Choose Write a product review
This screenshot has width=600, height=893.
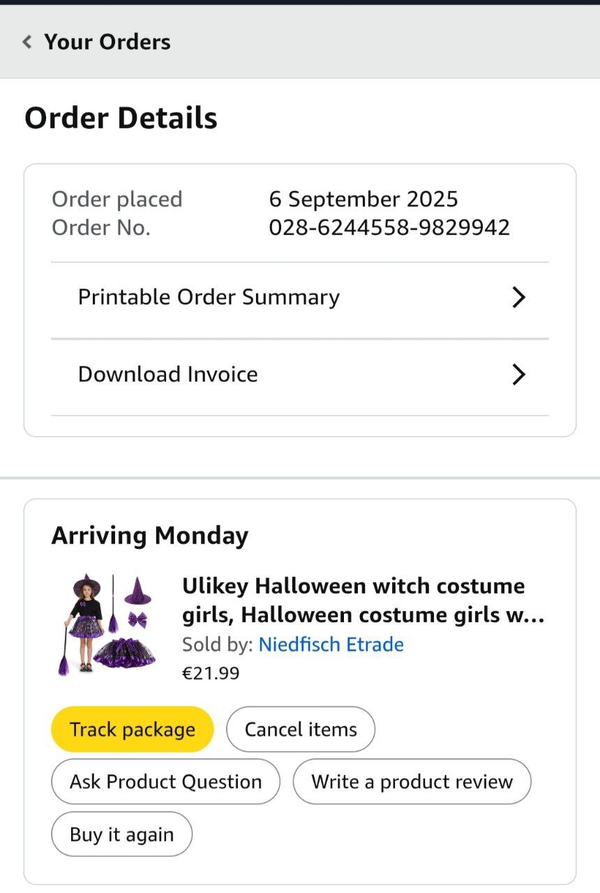pos(412,782)
